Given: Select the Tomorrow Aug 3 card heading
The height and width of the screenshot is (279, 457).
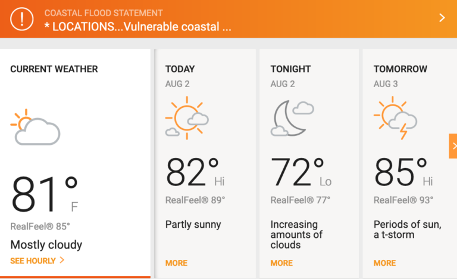Looking at the screenshot, I should click(x=400, y=76).
